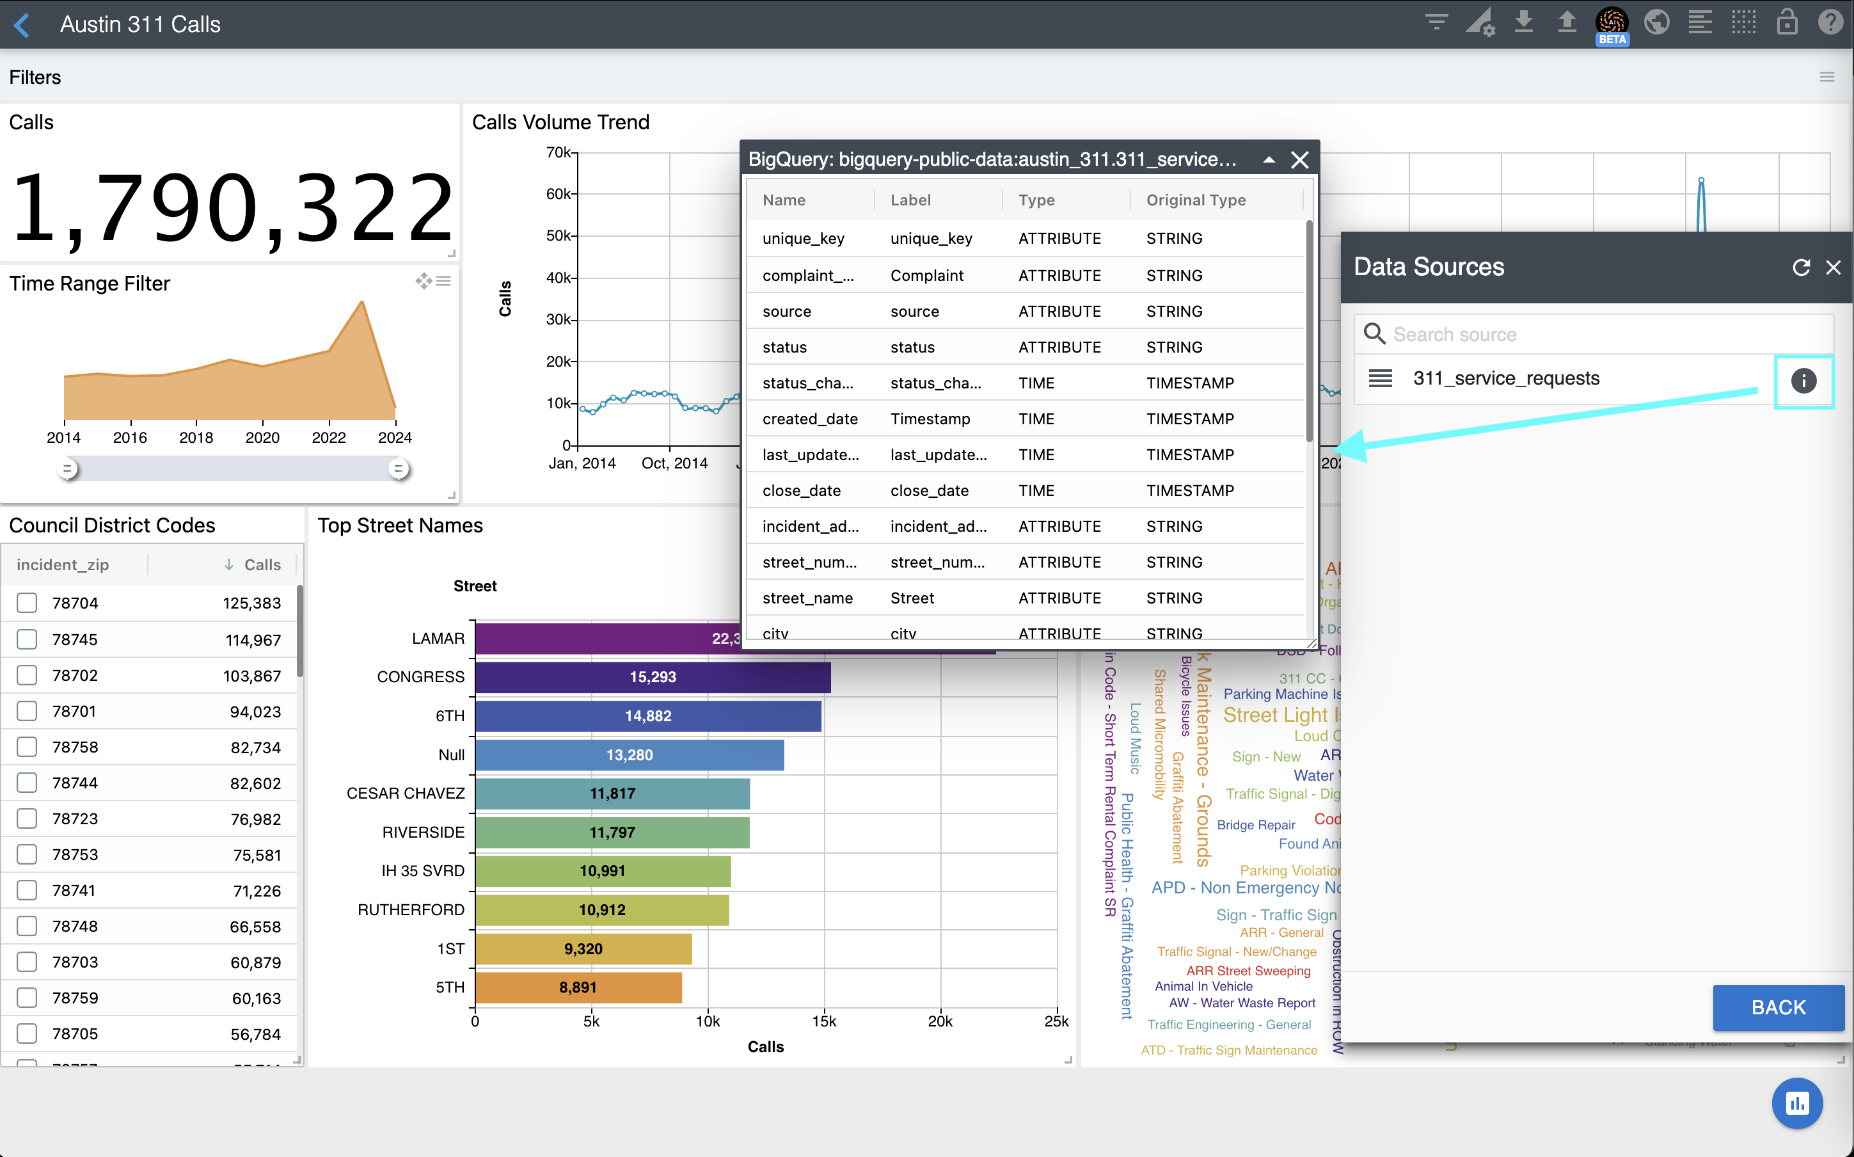Image resolution: width=1854 pixels, height=1157 pixels.
Task: Click the Original Type column header
Action: (x=1196, y=200)
